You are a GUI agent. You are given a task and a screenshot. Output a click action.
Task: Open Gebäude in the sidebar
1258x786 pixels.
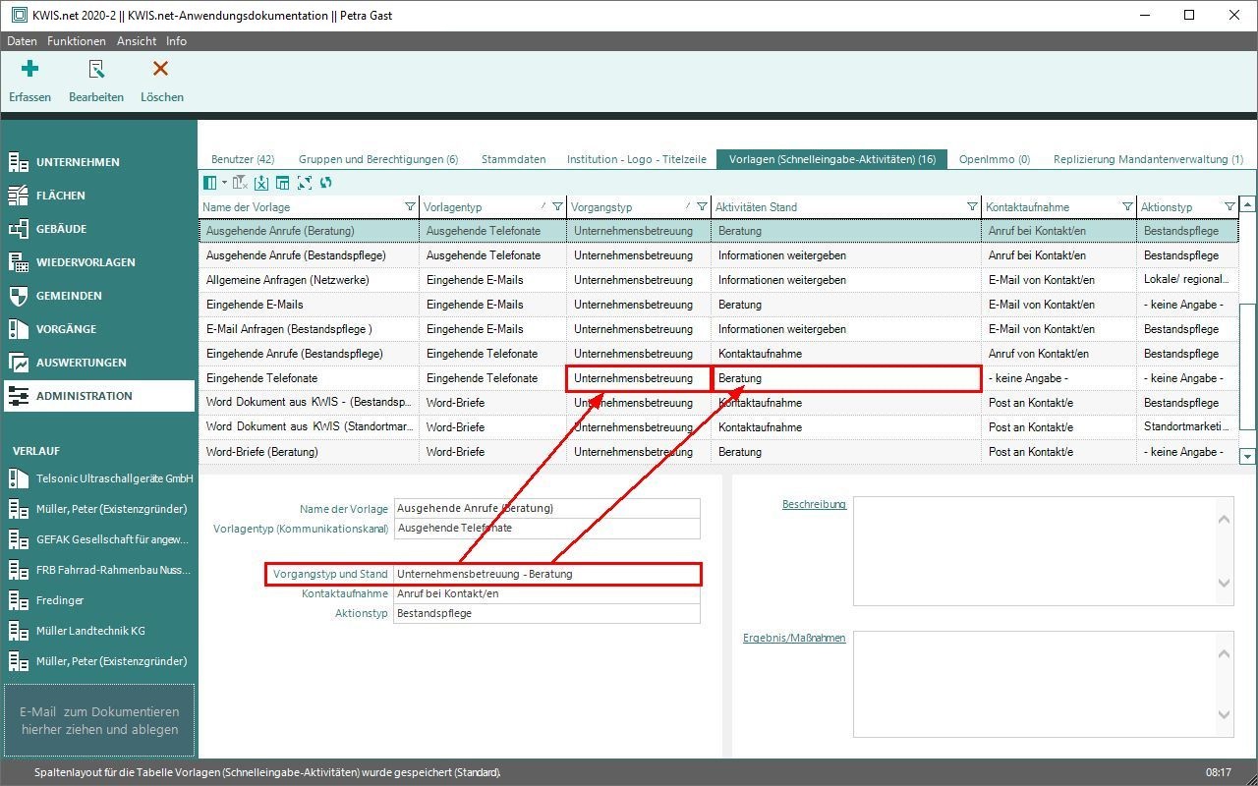point(98,229)
